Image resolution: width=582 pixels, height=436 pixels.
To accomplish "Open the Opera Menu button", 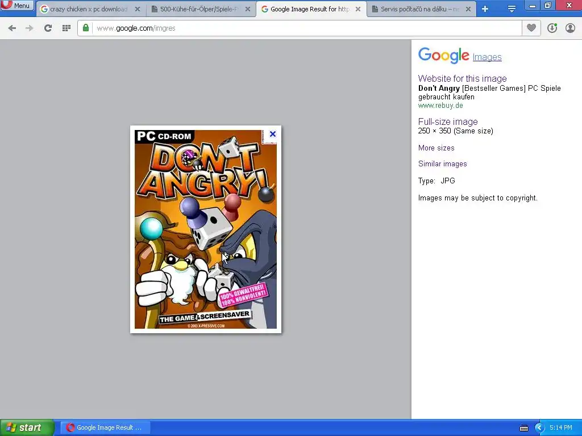I will click(x=17, y=6).
